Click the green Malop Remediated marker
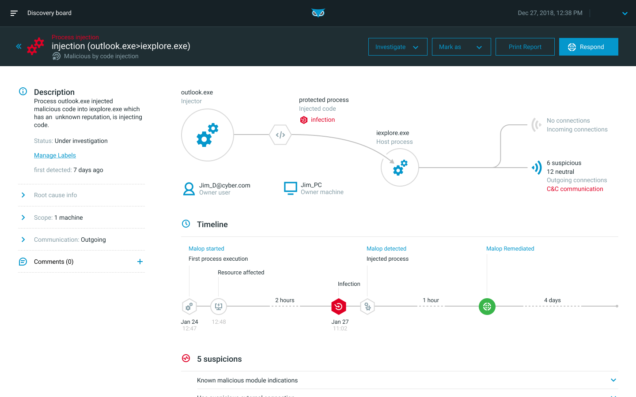Screen dimensions: 636x397 487,307
